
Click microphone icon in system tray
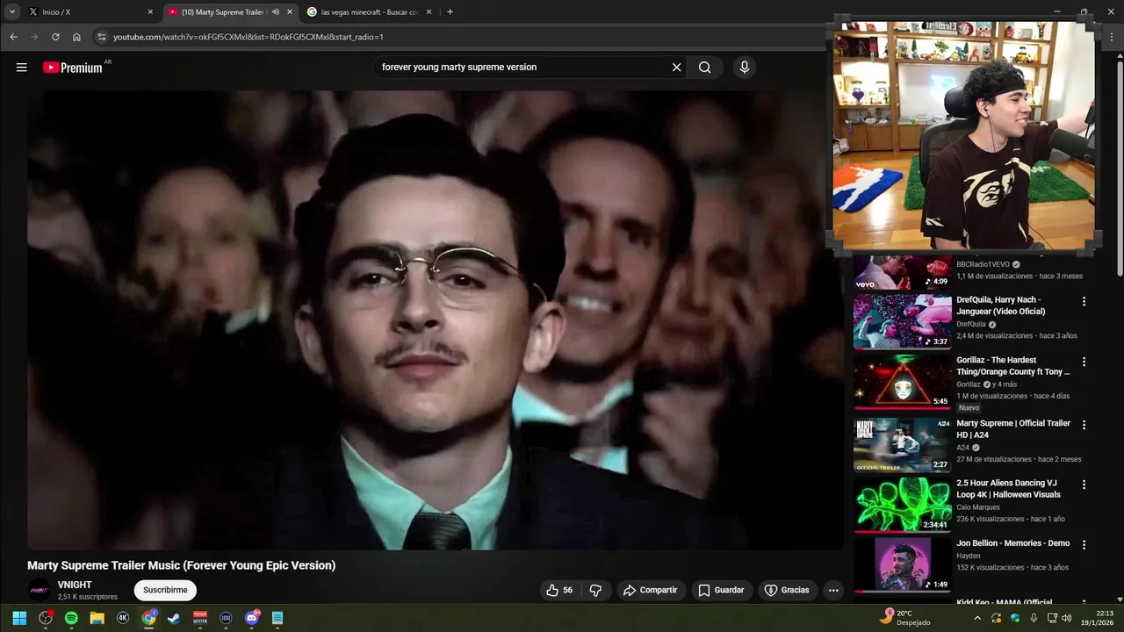1034,618
